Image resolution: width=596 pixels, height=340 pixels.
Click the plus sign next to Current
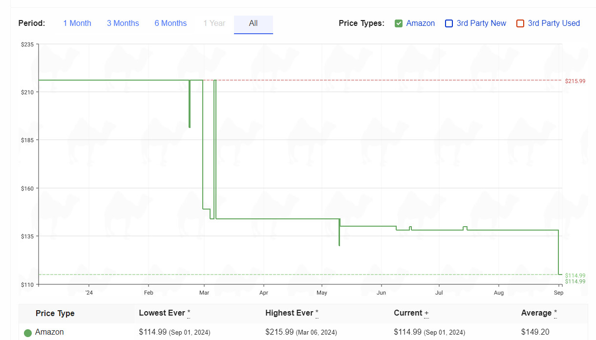(x=426, y=313)
